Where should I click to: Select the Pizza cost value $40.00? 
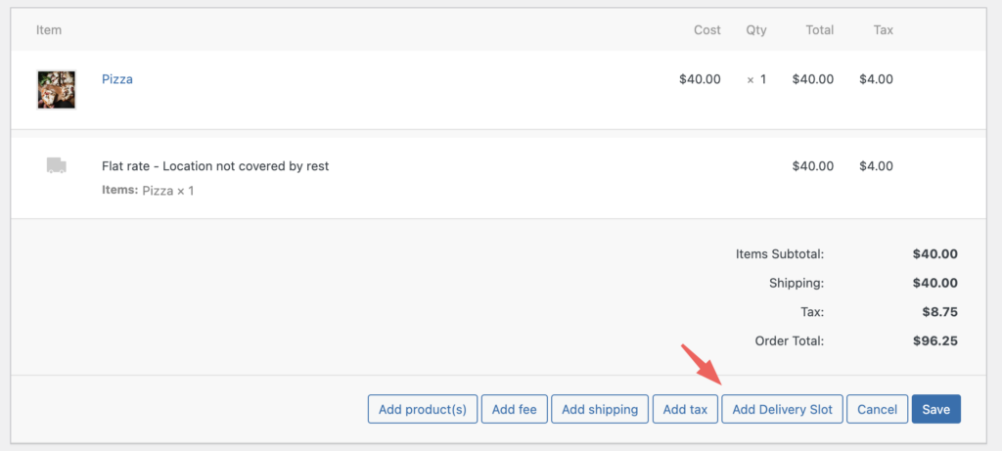pos(700,79)
